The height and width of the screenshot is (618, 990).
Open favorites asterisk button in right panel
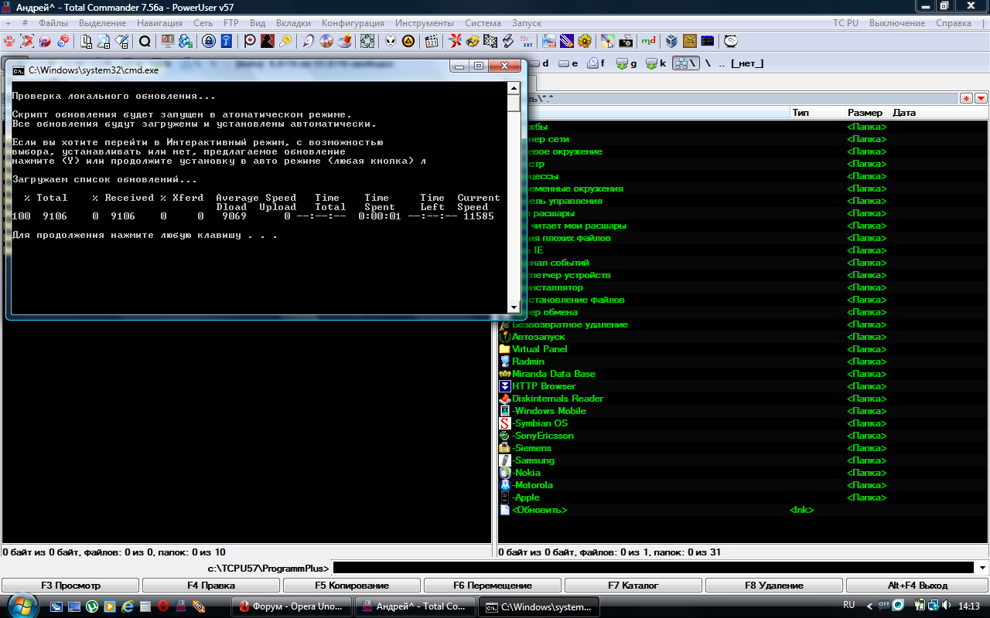[966, 98]
